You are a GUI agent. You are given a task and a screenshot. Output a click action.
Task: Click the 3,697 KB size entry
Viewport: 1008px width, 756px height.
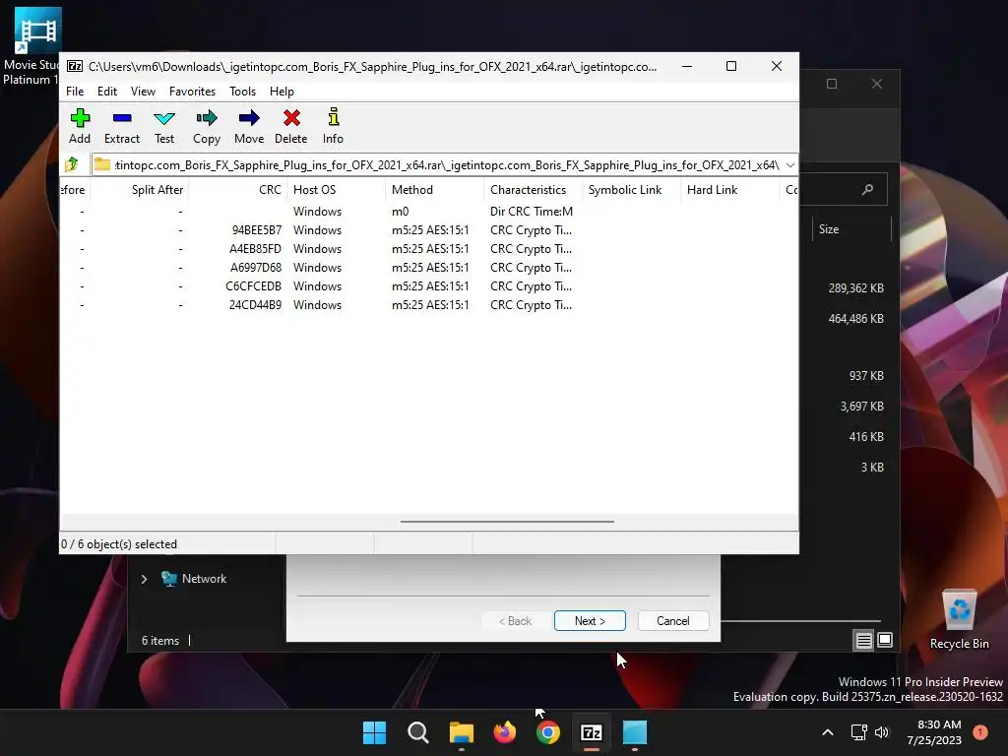(861, 407)
